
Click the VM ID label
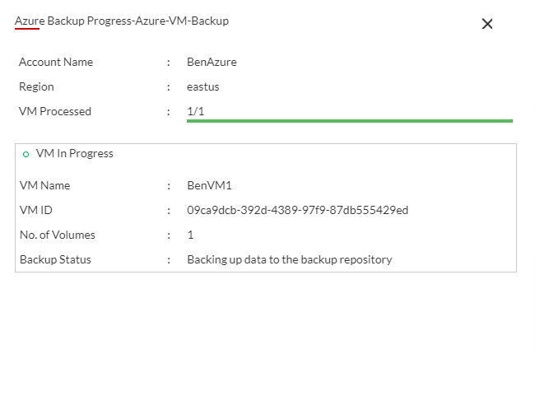click(35, 210)
